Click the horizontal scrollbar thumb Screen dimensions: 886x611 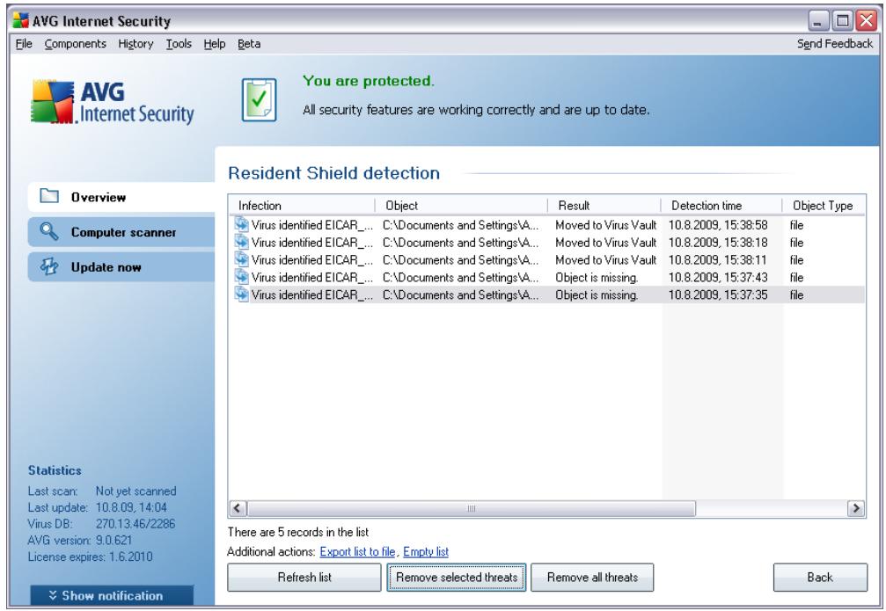[x=472, y=508]
